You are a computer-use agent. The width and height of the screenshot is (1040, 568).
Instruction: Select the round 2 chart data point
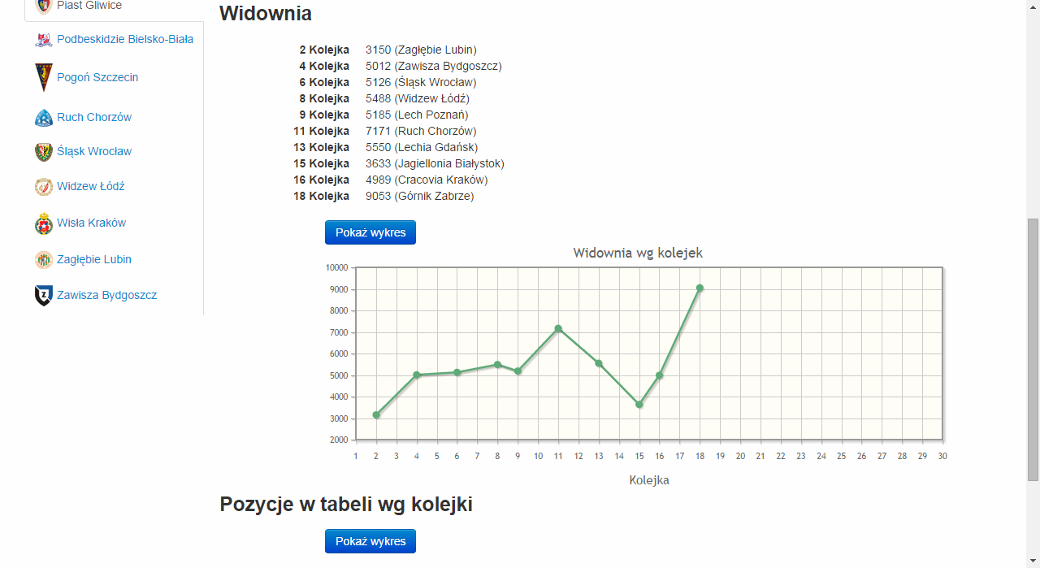click(x=376, y=415)
